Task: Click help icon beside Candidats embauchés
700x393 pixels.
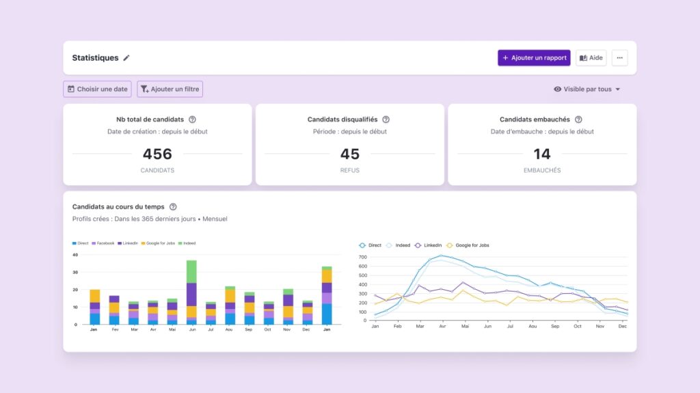Action: pos(578,120)
